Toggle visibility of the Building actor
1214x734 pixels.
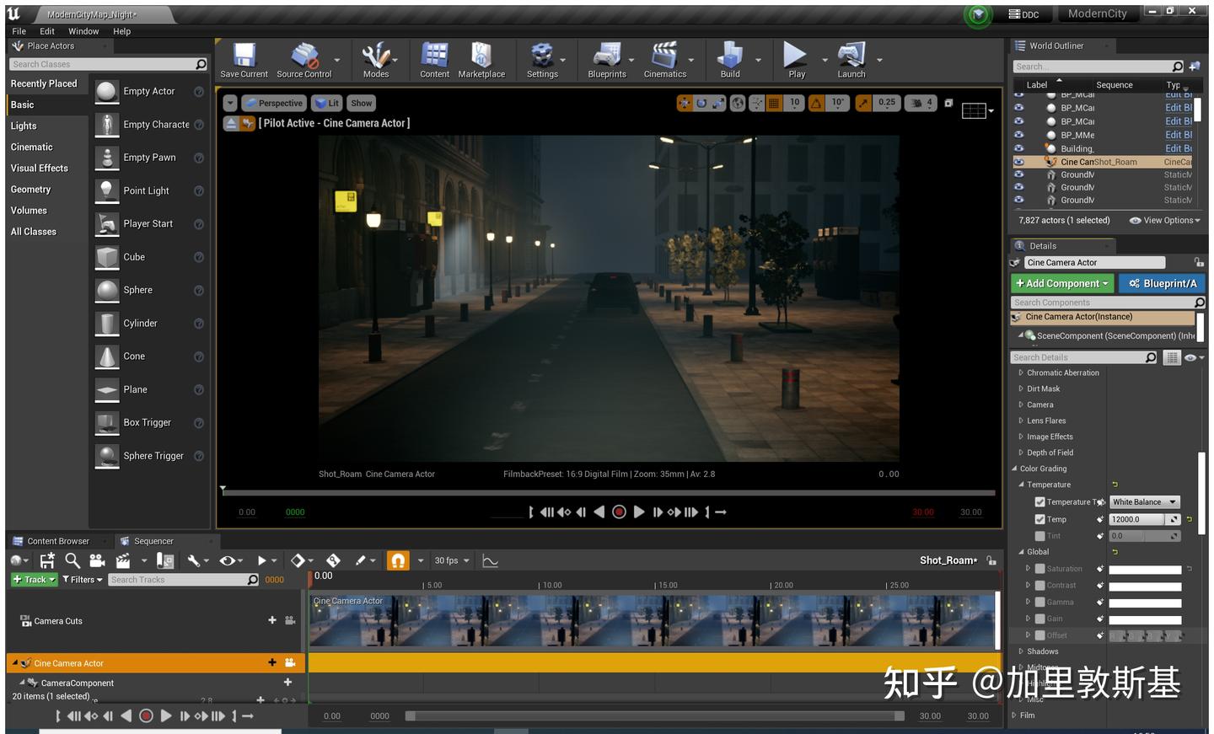tap(1018, 148)
